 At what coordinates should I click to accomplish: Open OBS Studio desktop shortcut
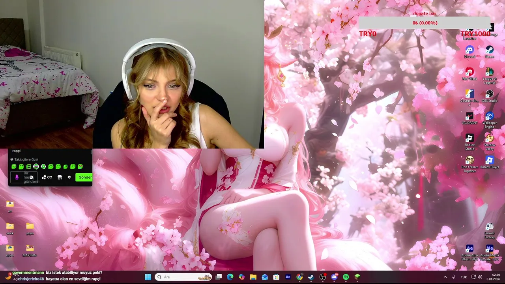pos(490,96)
